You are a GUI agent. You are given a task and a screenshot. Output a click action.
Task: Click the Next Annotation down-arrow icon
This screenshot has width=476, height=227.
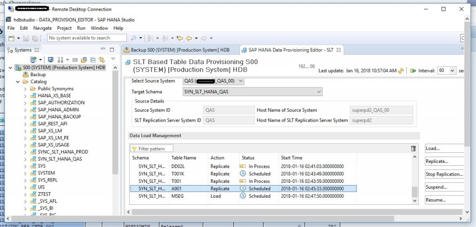[150, 38]
